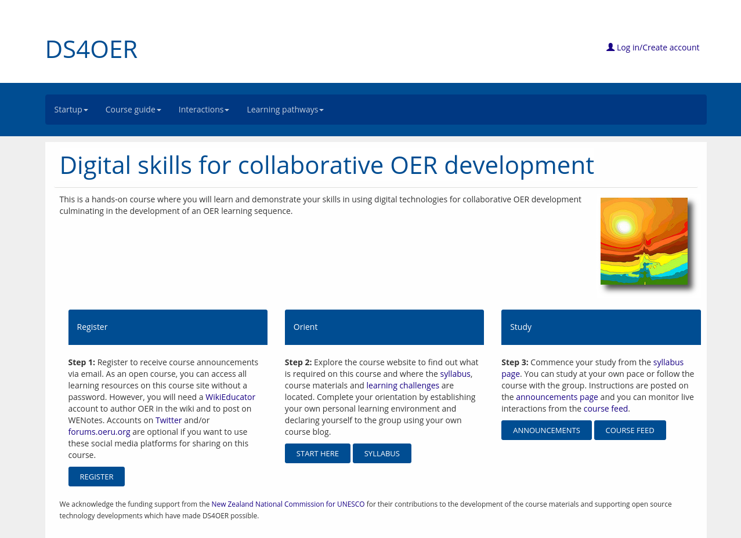This screenshot has height=538, width=741.
Task: Click the START HERE button
Action: coord(317,453)
